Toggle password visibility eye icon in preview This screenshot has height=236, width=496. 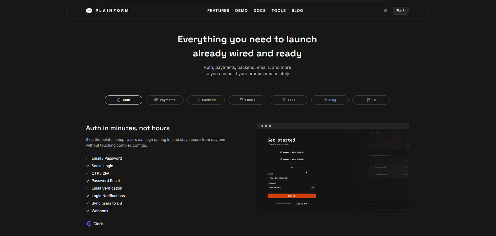[313, 187]
